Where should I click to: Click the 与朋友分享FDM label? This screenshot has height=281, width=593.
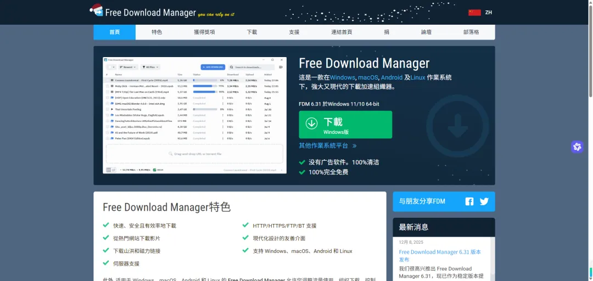point(422,201)
